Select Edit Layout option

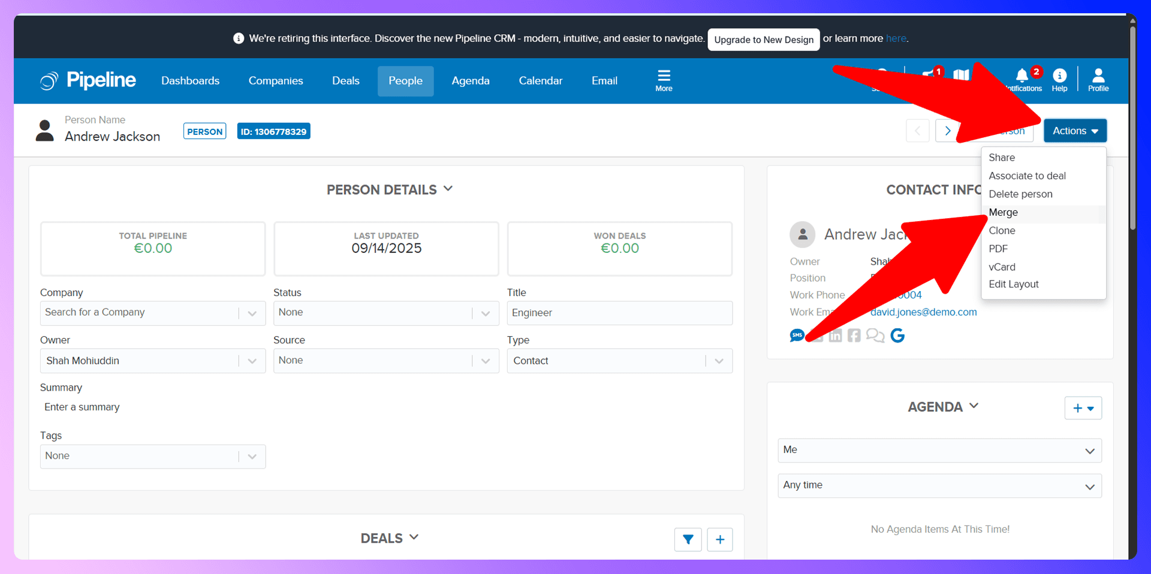1044,284
